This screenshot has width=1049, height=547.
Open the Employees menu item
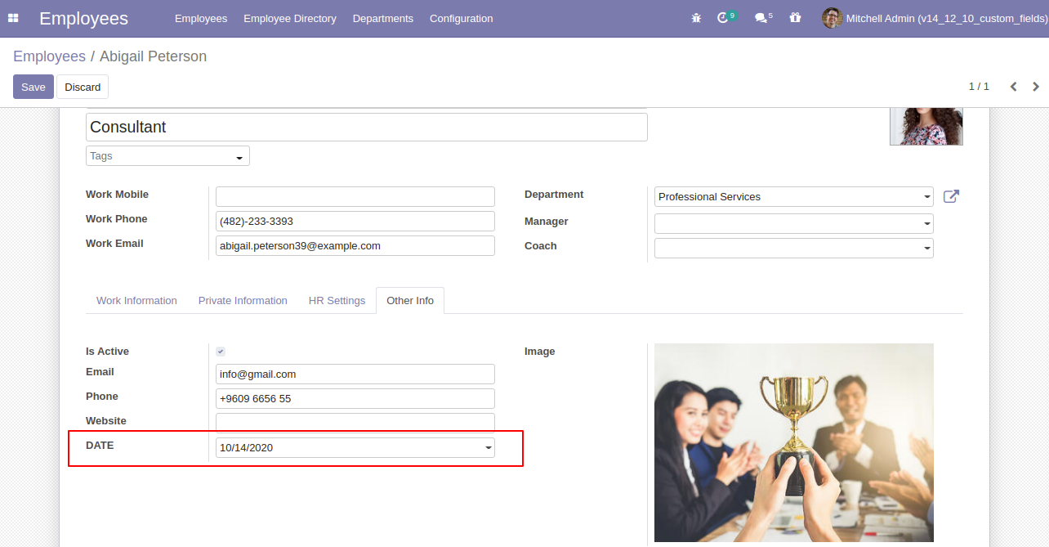pyautogui.click(x=201, y=18)
